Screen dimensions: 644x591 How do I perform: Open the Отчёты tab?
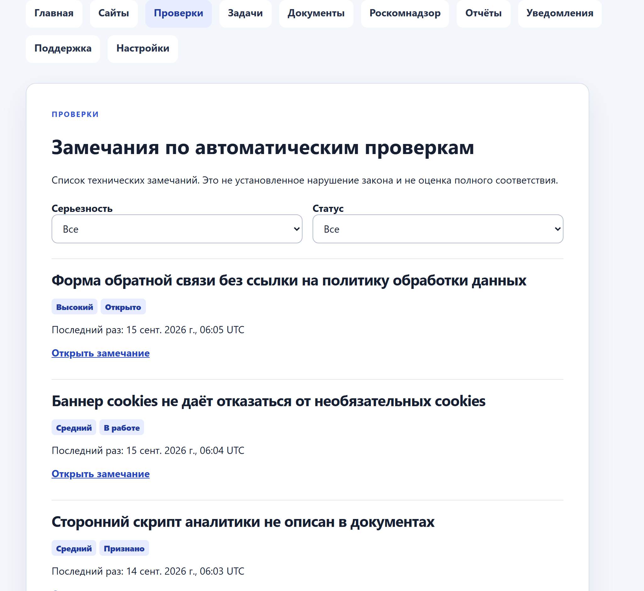point(483,13)
